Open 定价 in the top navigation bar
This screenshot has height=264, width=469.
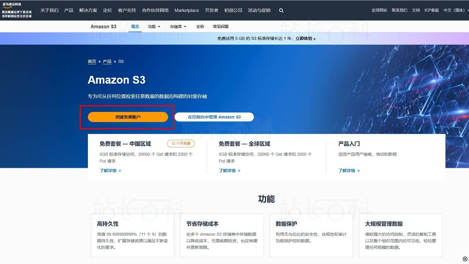[108, 10]
